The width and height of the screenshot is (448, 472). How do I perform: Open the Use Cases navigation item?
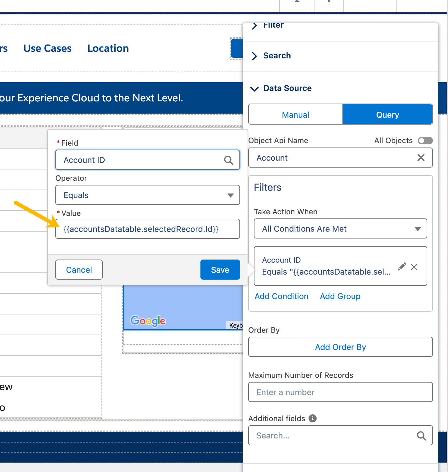(x=47, y=48)
